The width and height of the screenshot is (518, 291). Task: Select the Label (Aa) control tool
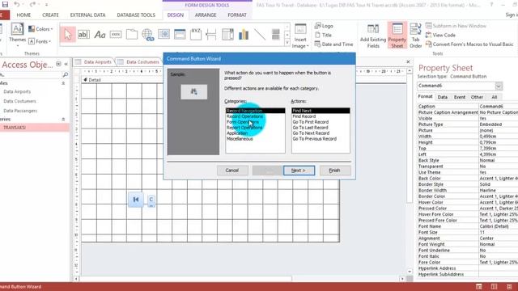[100, 34]
